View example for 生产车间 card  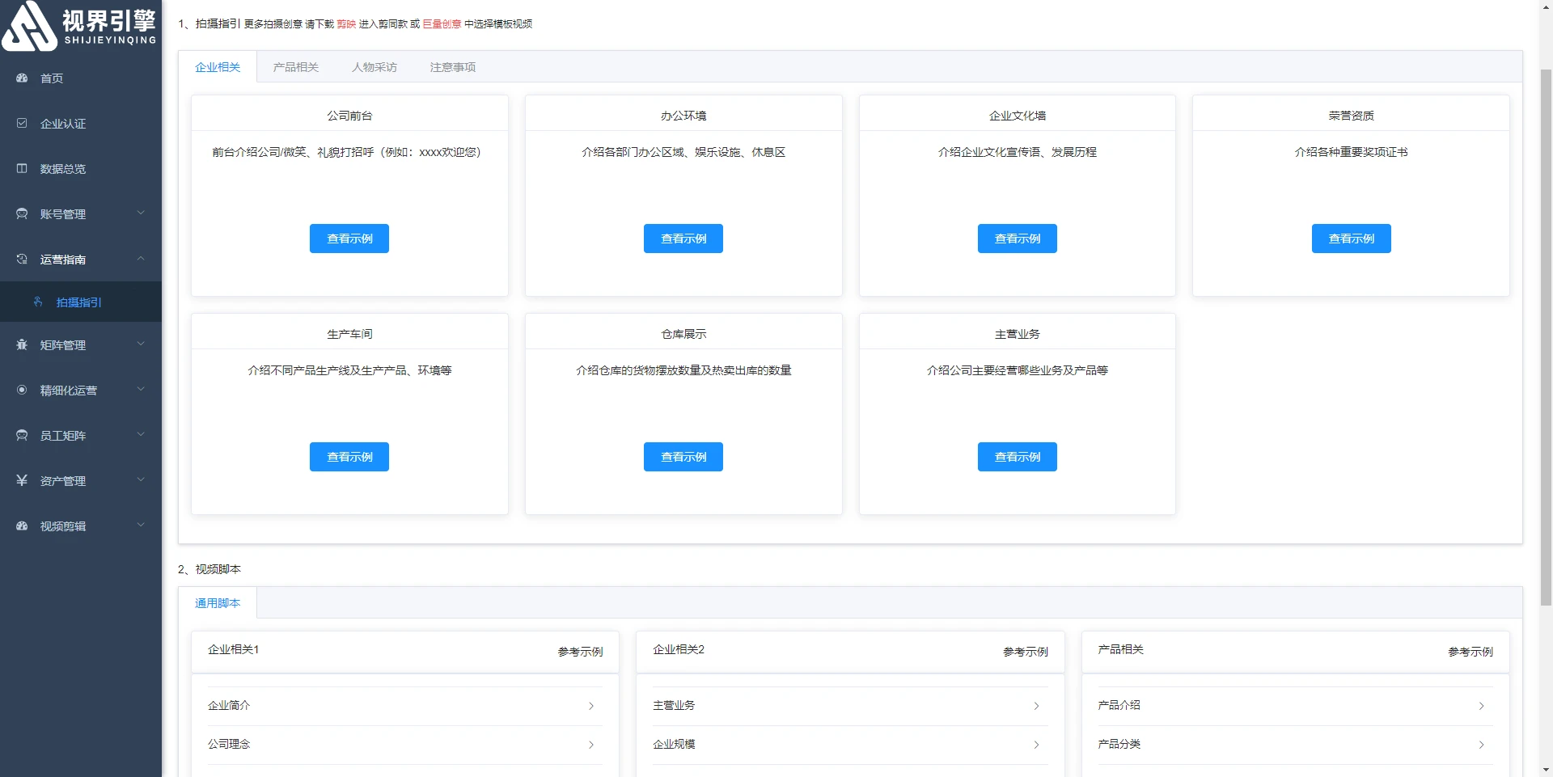pos(349,457)
